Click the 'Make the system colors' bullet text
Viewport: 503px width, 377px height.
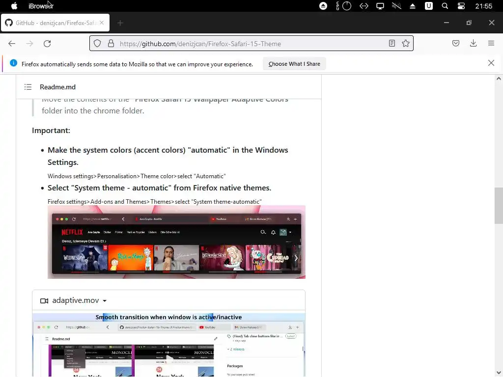tap(168, 156)
